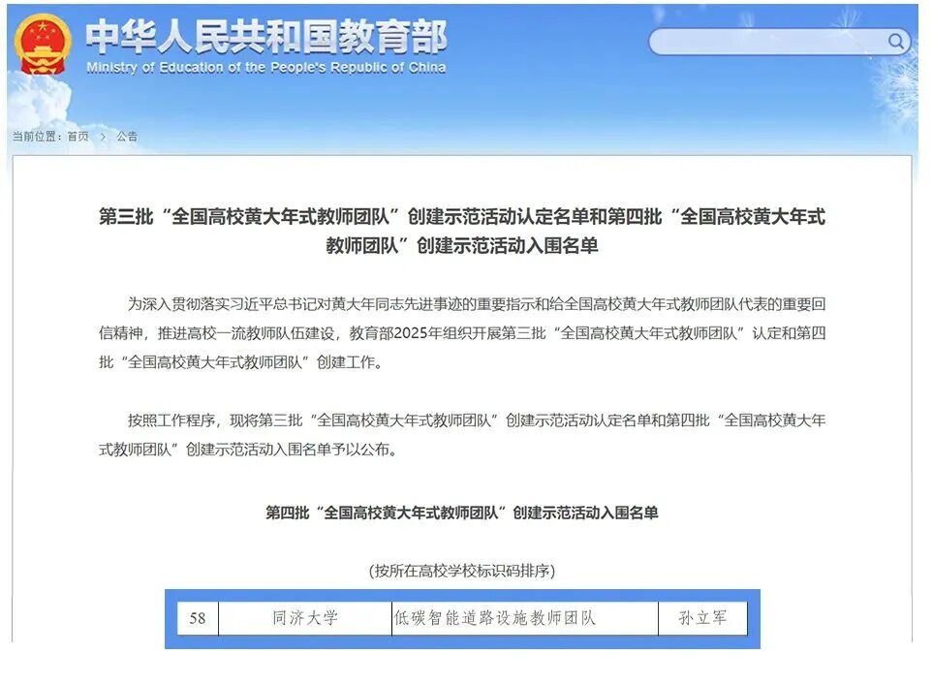Screen dimensions: 933x685
Task: Click the 第四批 section heading
Action: [463, 515]
